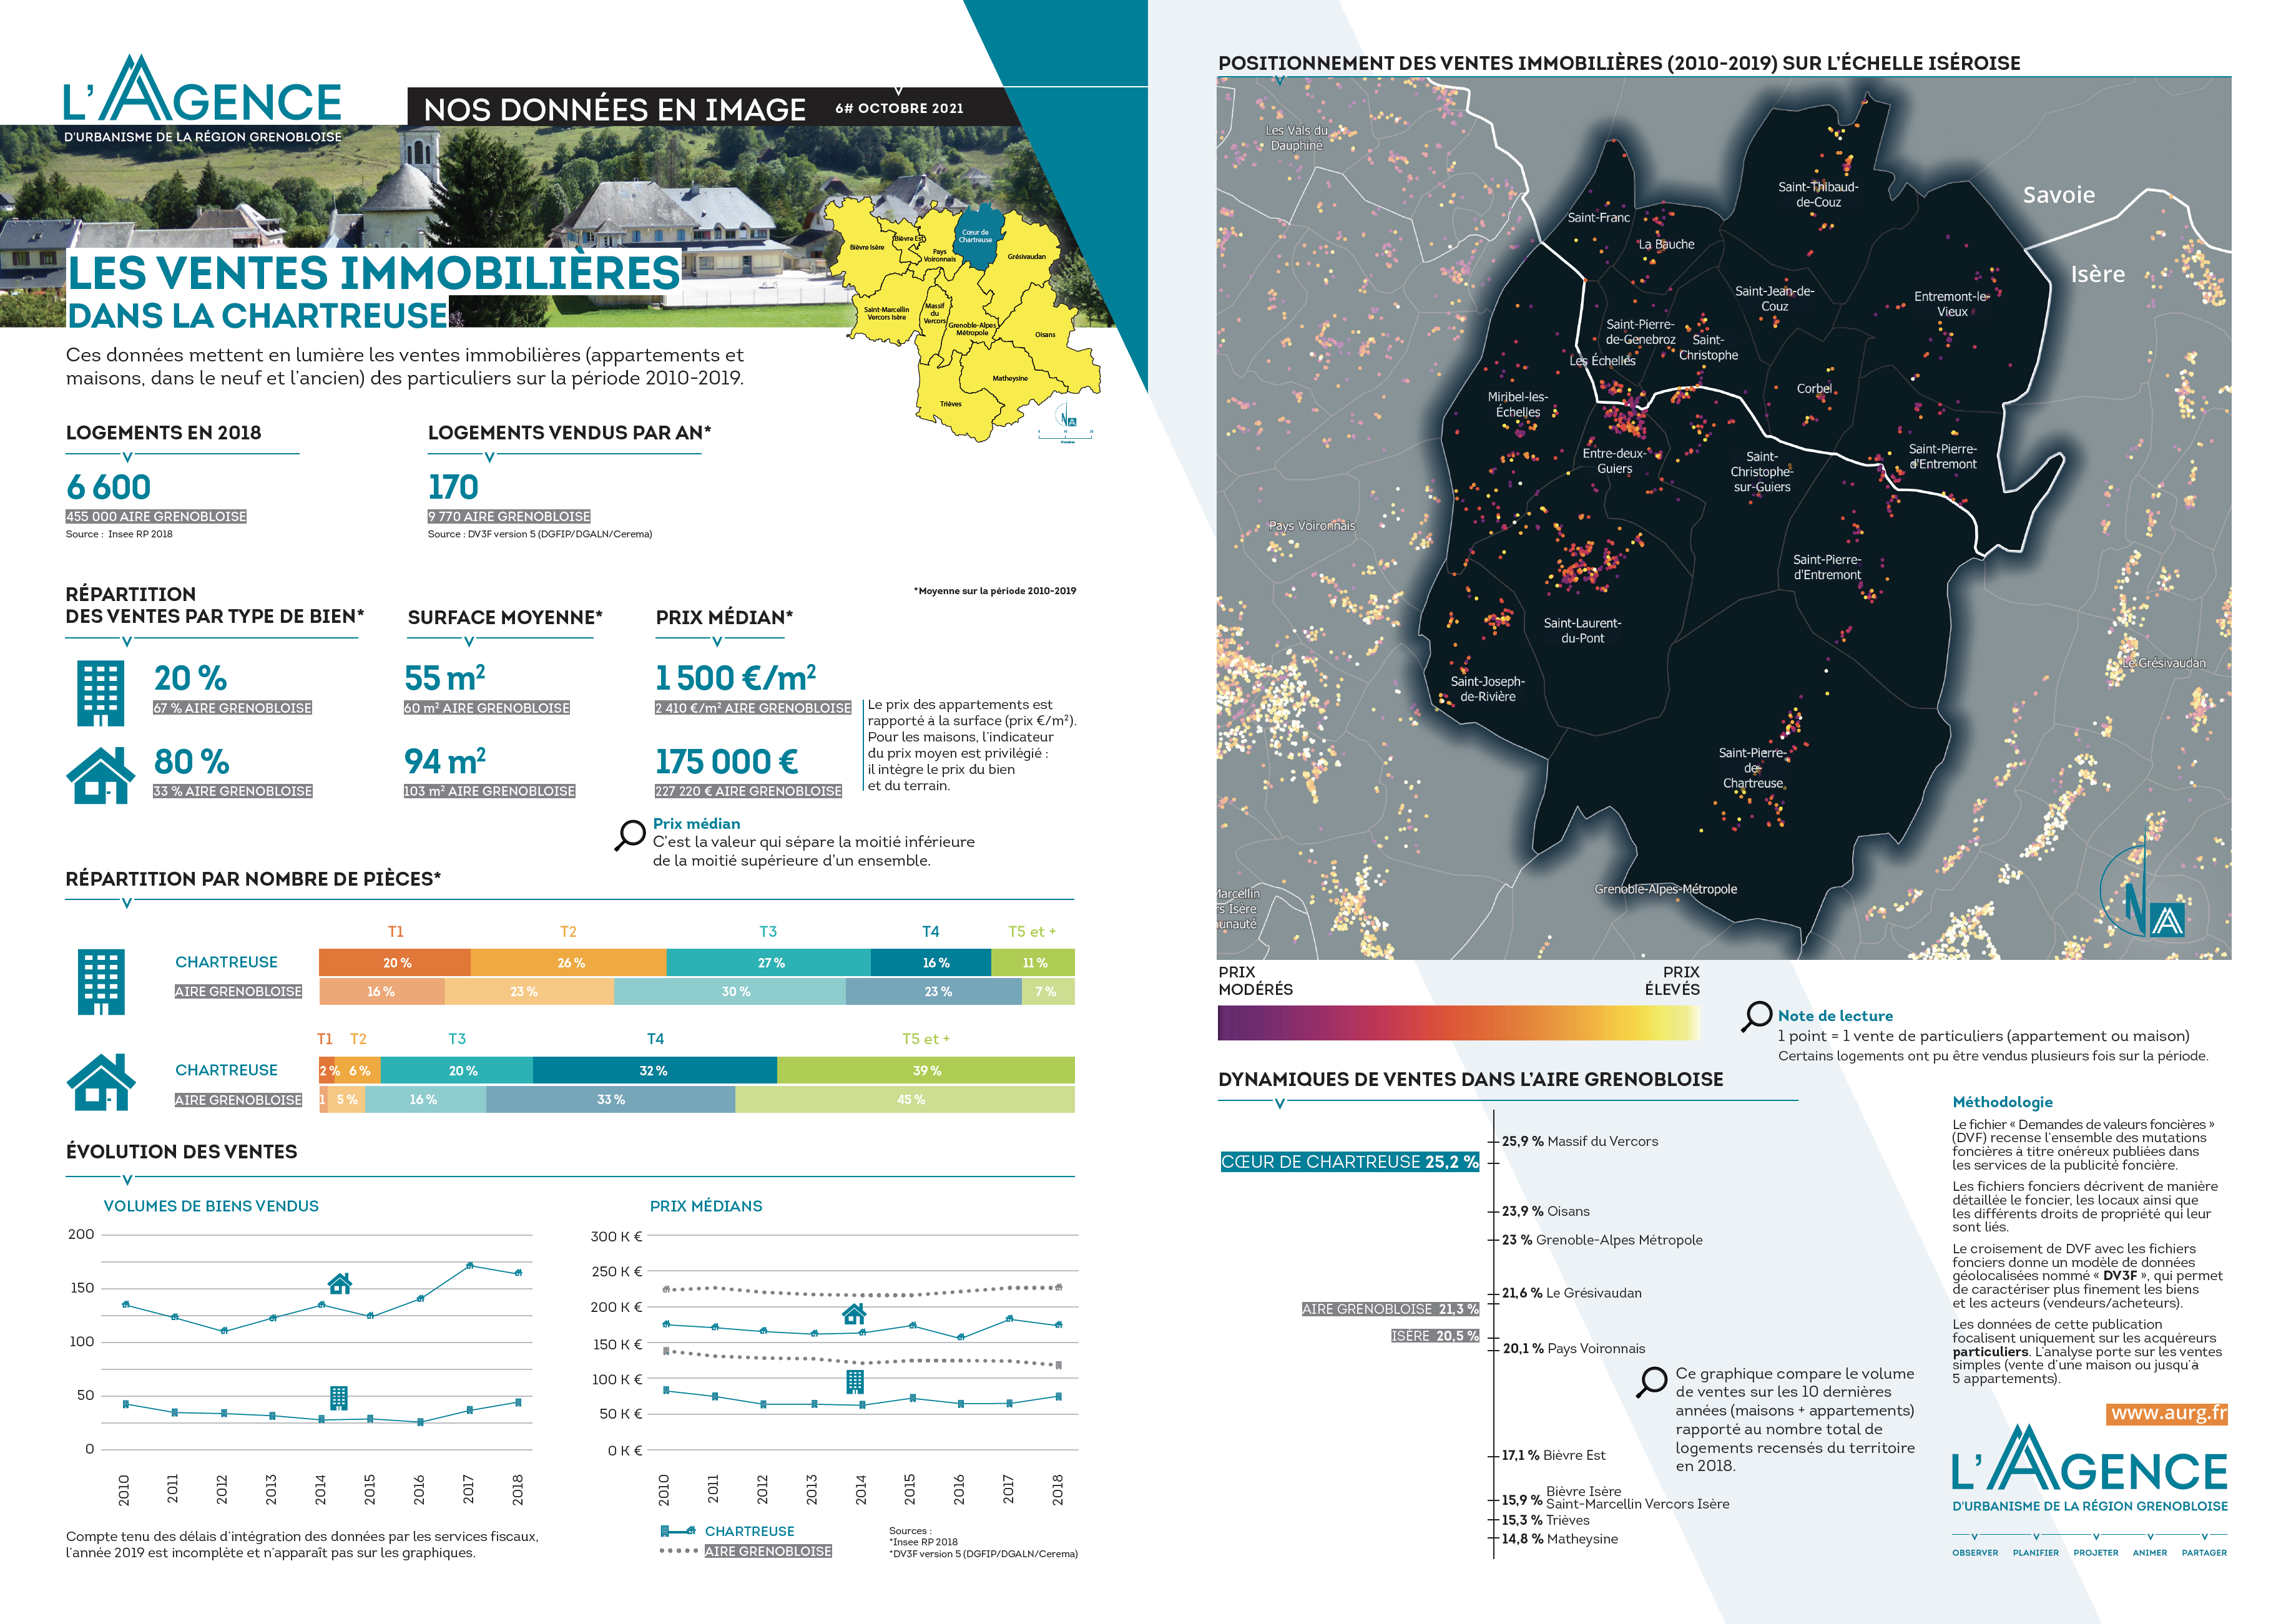Click the house icon on the prix médians chart
The height and width of the screenshot is (1624, 2296).
(x=854, y=1313)
